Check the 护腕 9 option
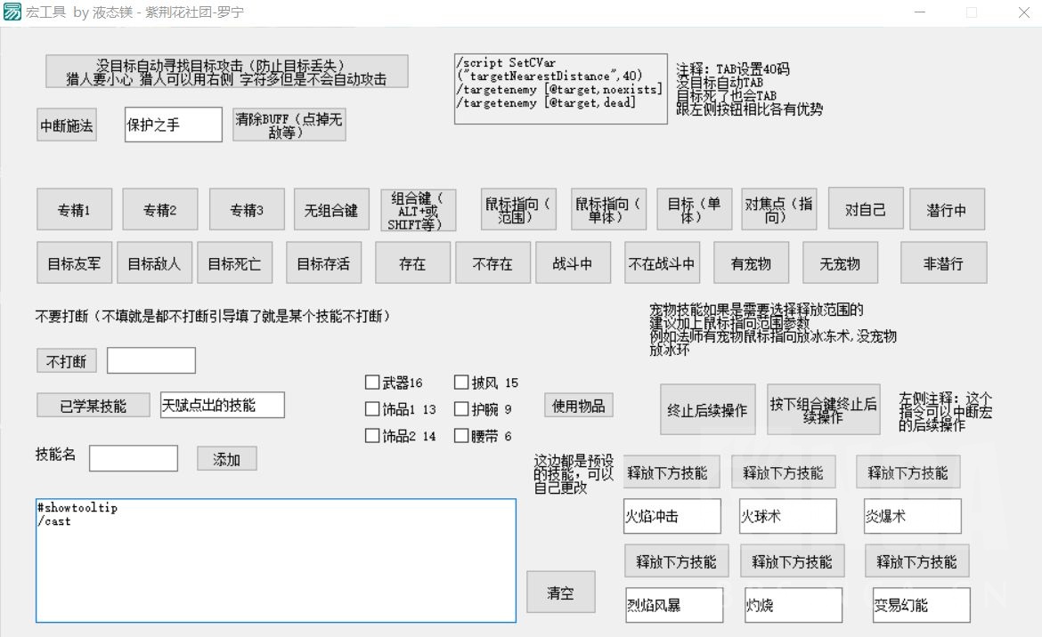This screenshot has width=1042, height=637. point(462,409)
